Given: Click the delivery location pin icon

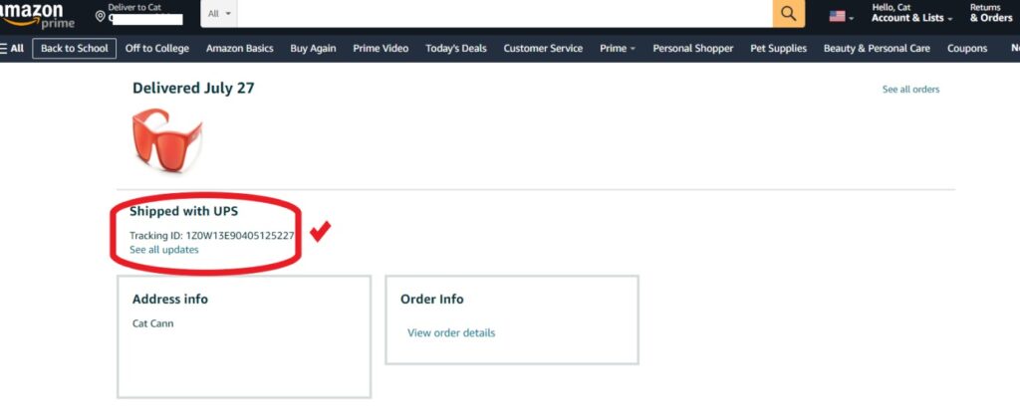Looking at the screenshot, I should (x=100, y=16).
